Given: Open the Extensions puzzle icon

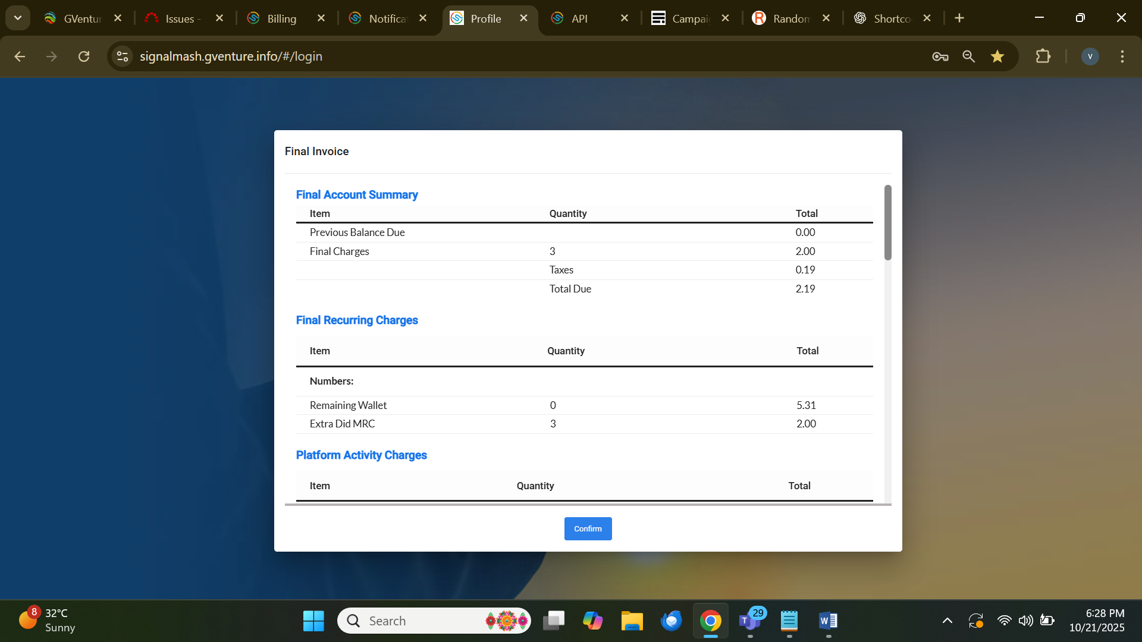Looking at the screenshot, I should [1043, 56].
